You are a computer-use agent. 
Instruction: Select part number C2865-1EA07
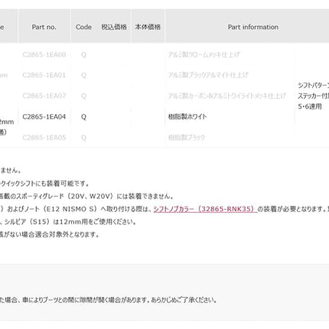click(x=44, y=96)
